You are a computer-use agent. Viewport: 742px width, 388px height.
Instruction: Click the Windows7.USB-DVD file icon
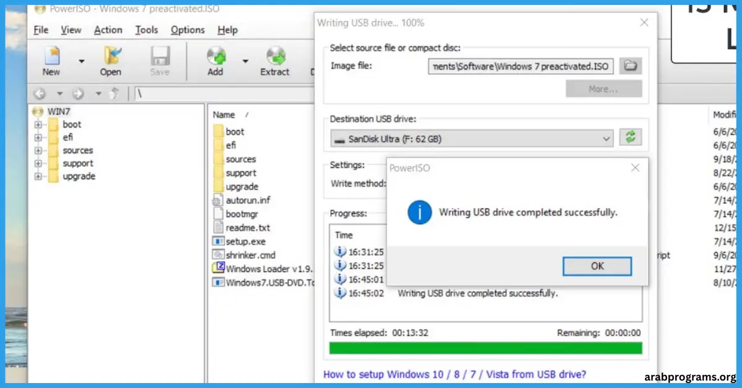pos(218,282)
